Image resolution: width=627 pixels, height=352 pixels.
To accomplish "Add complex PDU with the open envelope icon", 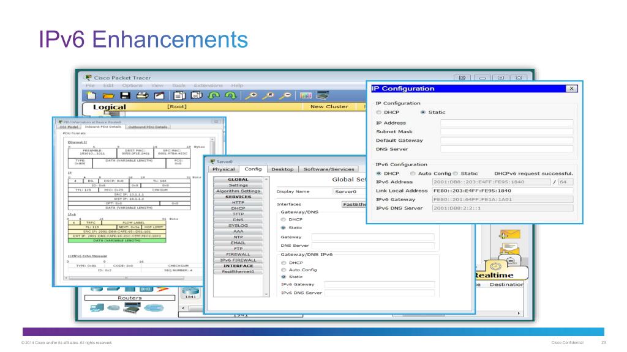I will (509, 250).
